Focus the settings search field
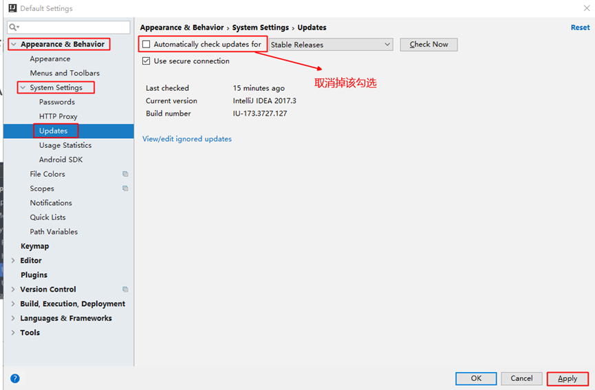595x390 pixels. (69, 28)
